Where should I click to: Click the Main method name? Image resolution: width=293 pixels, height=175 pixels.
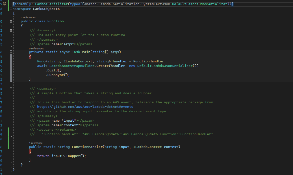(86, 52)
